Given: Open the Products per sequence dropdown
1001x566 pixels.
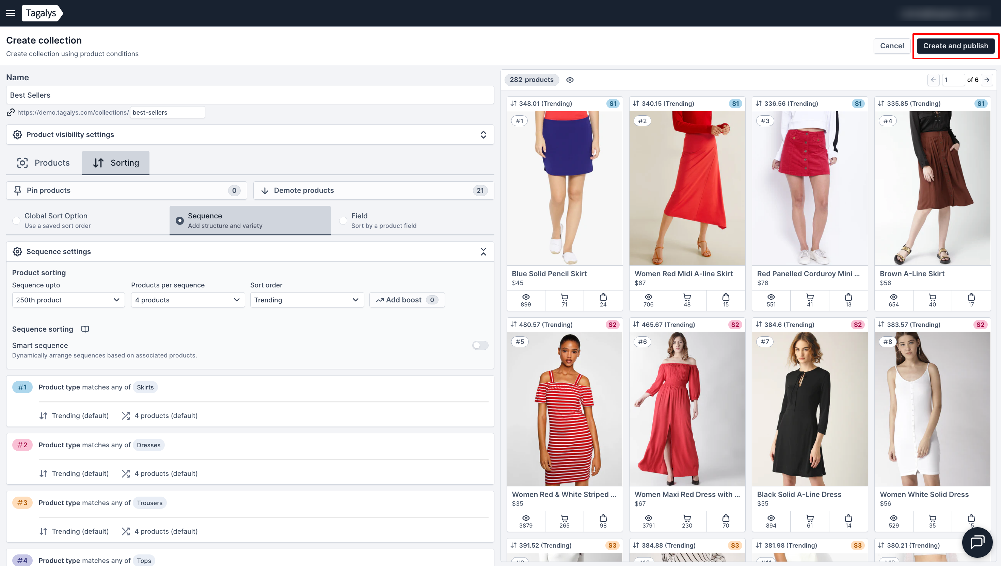Looking at the screenshot, I should click(188, 300).
